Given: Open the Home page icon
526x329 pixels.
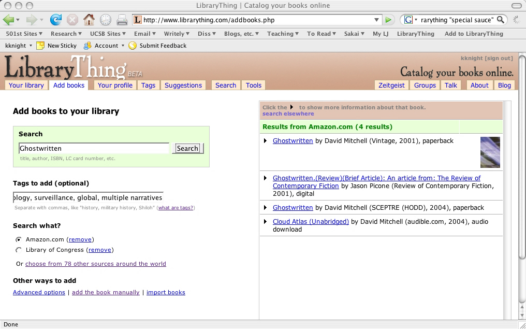Looking at the screenshot, I should (89, 20).
